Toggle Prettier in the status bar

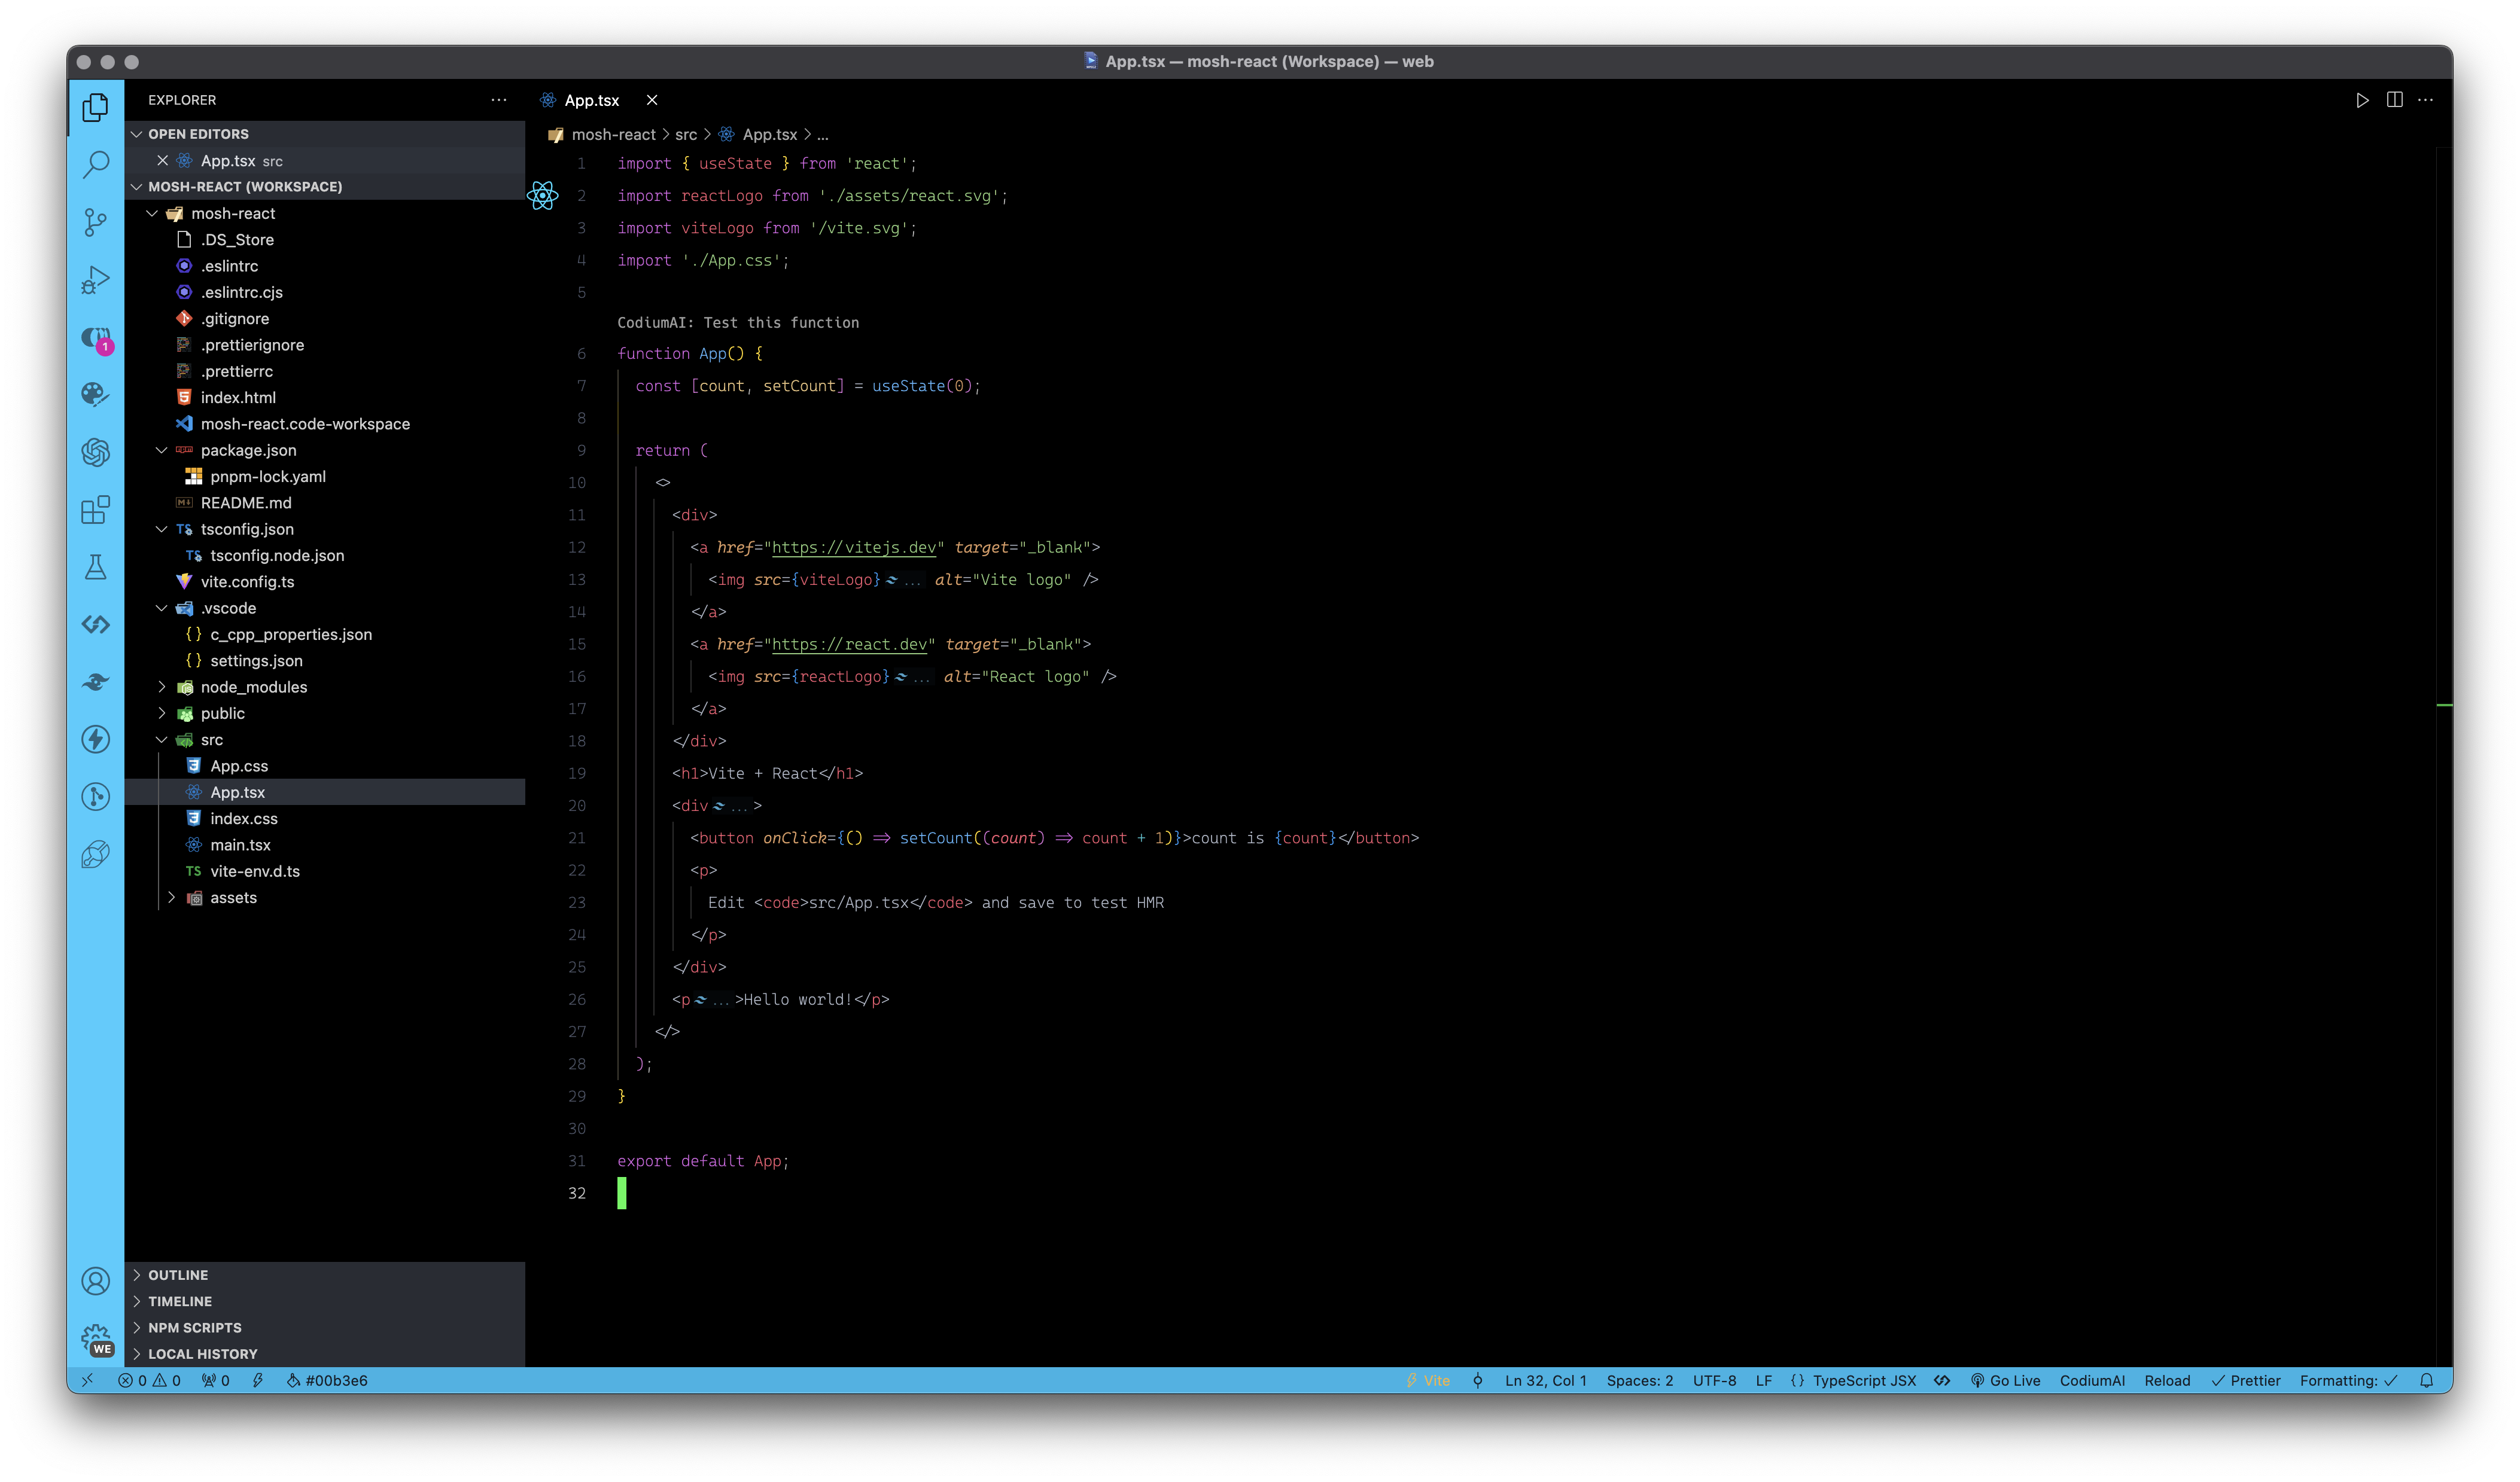coord(2245,1380)
